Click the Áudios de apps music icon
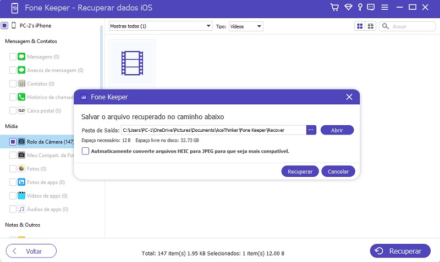The image size is (440, 262). tap(21, 209)
